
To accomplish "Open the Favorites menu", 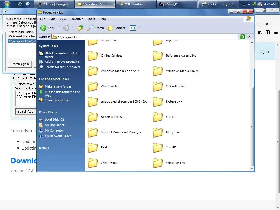I will [x=77, y=19].
